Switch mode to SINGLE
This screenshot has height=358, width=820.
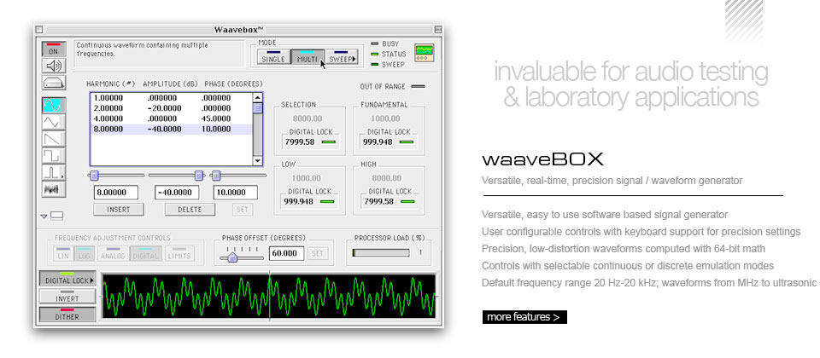[273, 56]
